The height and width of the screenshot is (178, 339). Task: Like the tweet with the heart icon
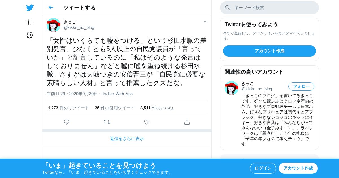pos(147,122)
